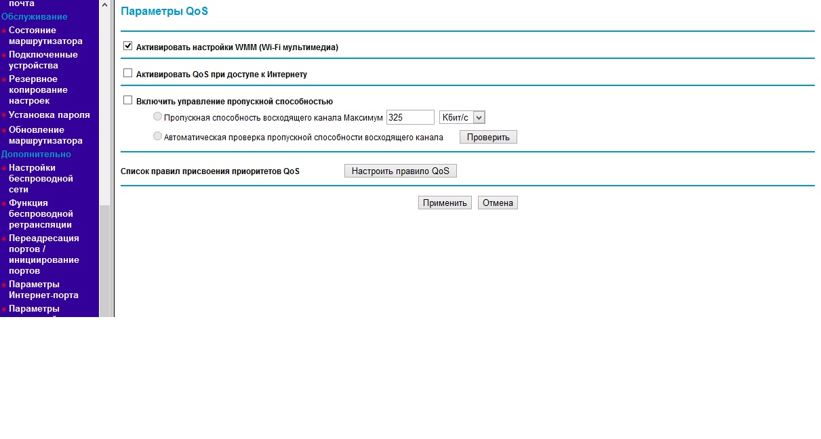Click the почта sidebar link
Viewport: 821px width, 439px height.
coord(22,4)
